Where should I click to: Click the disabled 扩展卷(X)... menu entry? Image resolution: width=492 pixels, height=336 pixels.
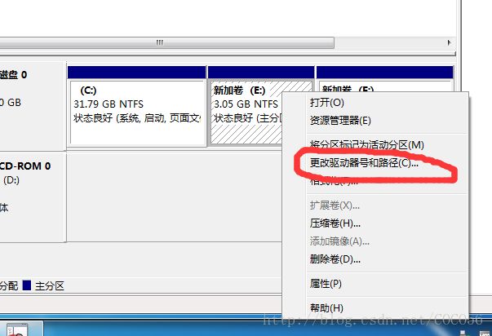[335, 206]
